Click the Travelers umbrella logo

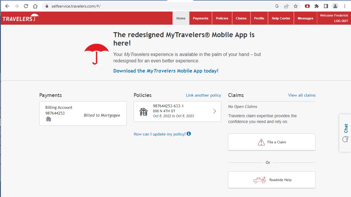pyautogui.click(x=20, y=18)
